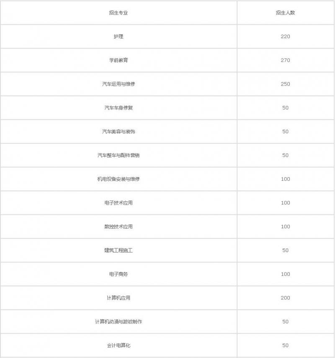The height and width of the screenshot is (358, 335).
Task: Click the 250 enrollment count cell
Action: (285, 84)
